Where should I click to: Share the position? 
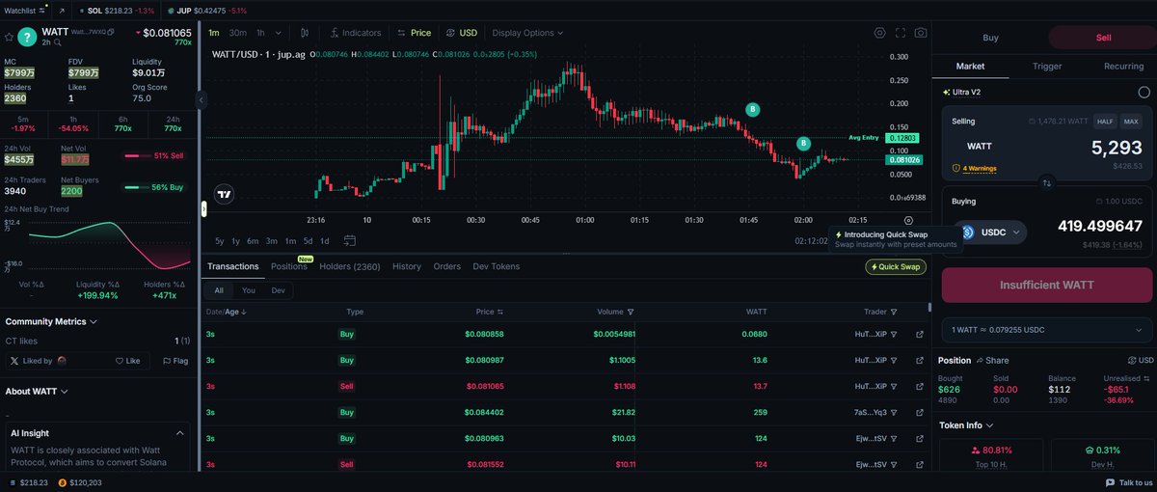[x=995, y=360]
